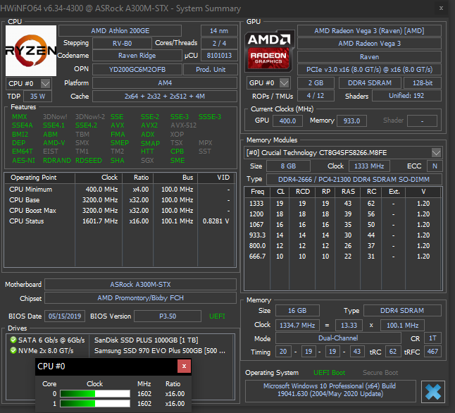
Task: Click SATA drive green check status icon
Action: 13,340
